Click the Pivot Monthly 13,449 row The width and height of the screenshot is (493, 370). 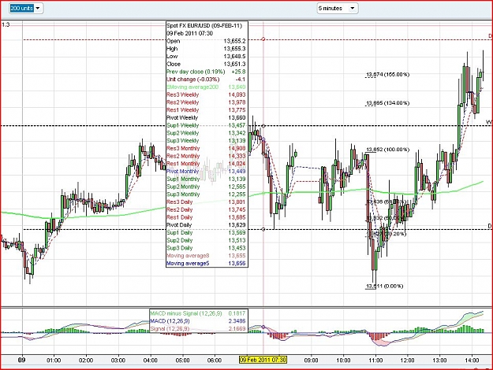pos(206,172)
